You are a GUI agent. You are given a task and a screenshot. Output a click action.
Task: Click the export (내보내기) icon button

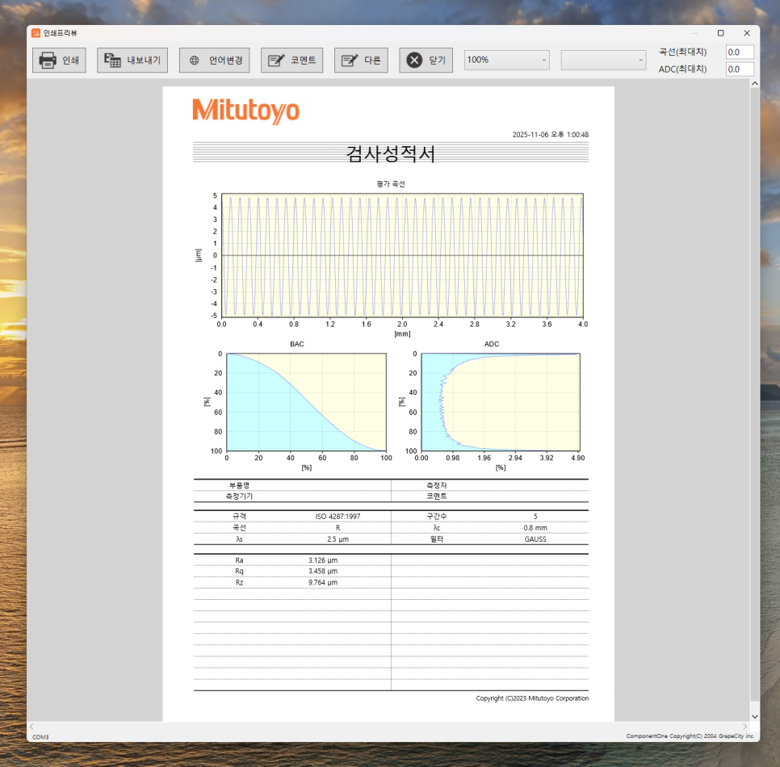coord(113,61)
